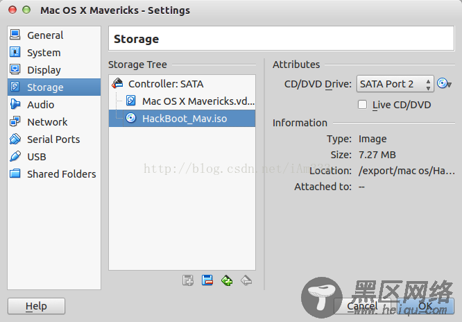Viewport: 462px width, 322px height.
Task: Click the General monitor icon
Action: coord(15,35)
